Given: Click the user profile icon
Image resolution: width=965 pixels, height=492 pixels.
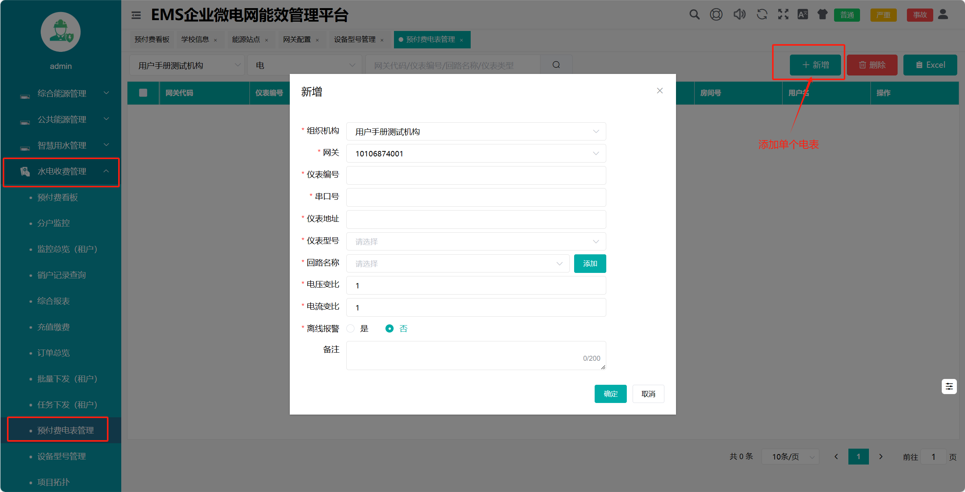Looking at the screenshot, I should [x=943, y=15].
